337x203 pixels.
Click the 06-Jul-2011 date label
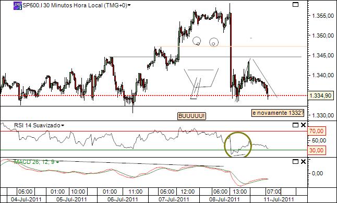pyautogui.click(x=123, y=199)
